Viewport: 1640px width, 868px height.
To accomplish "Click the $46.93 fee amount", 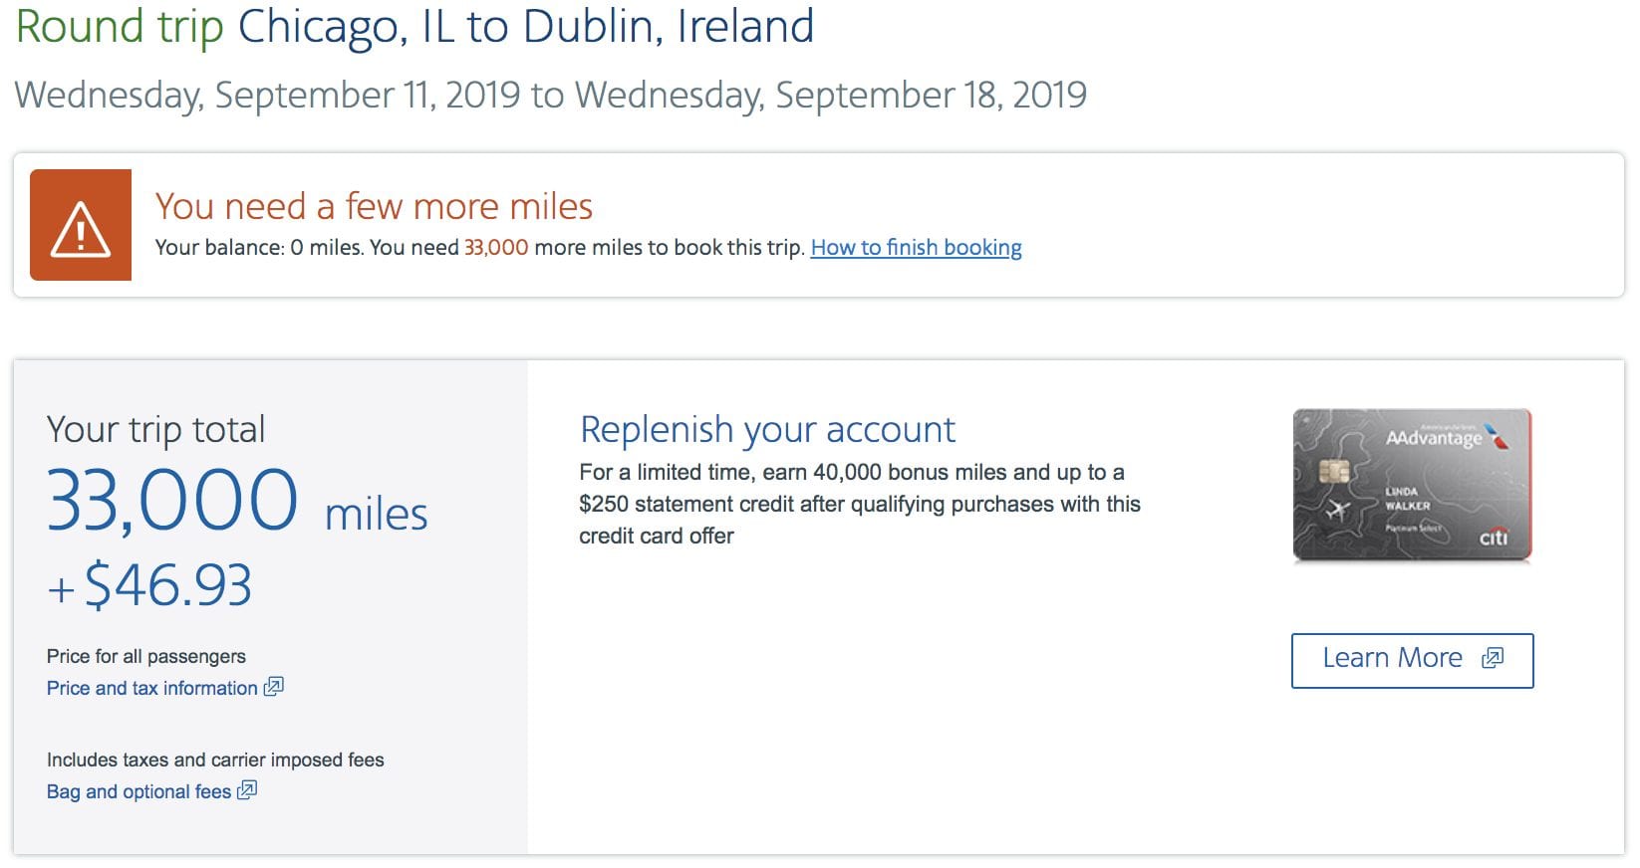I will pos(167,585).
